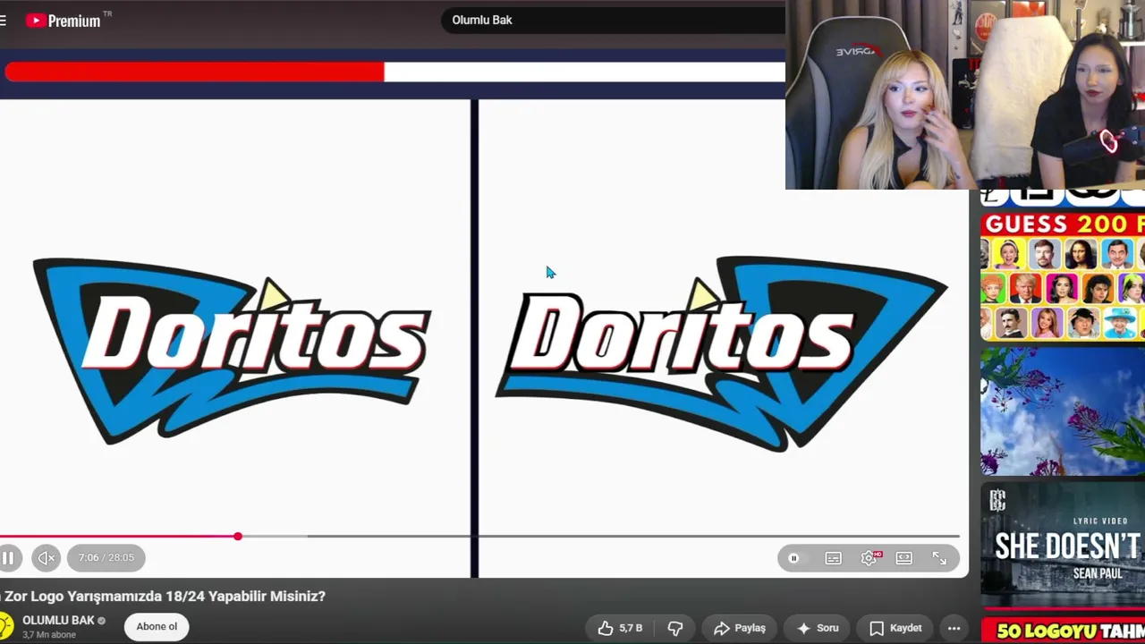Enter fullscreen with the expand arrows icon
This screenshot has width=1145, height=644.
pyautogui.click(x=939, y=558)
